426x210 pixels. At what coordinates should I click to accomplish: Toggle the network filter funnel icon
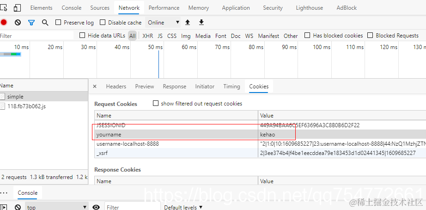31,22
